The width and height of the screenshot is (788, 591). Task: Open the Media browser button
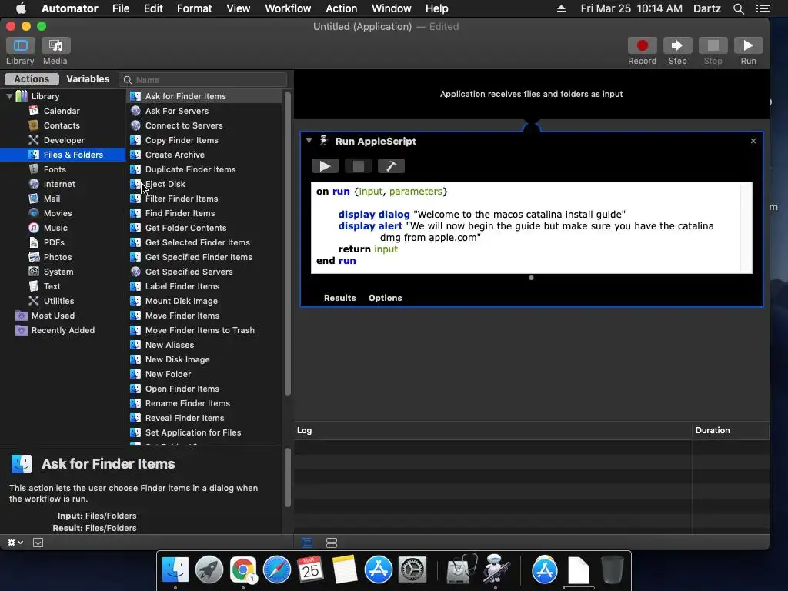[x=55, y=45]
